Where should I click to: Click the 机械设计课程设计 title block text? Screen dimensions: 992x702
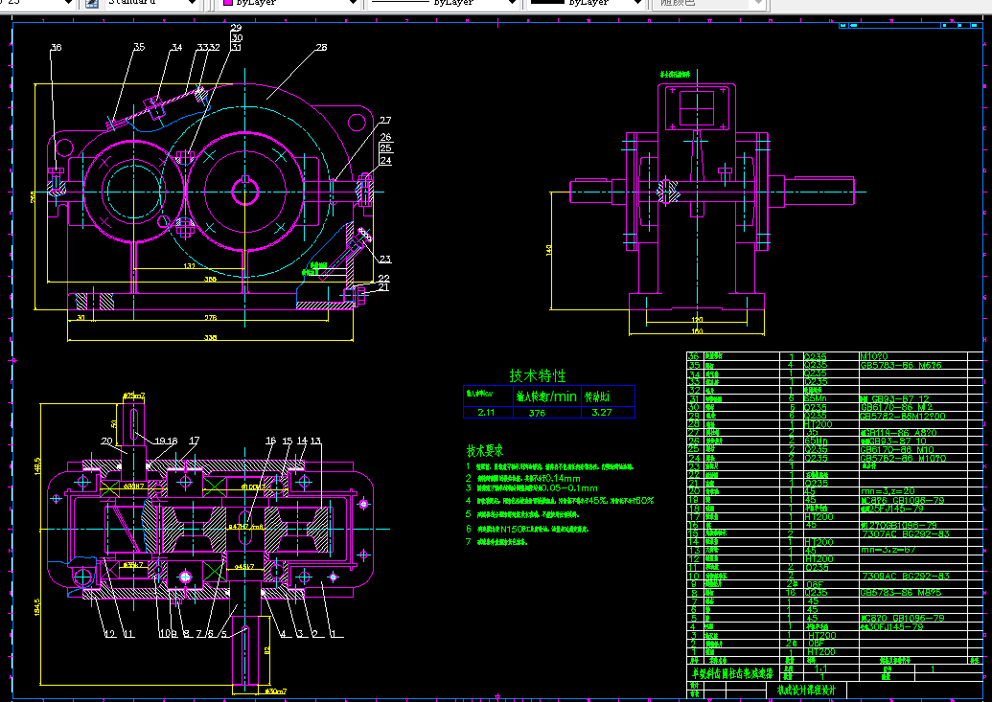click(807, 690)
